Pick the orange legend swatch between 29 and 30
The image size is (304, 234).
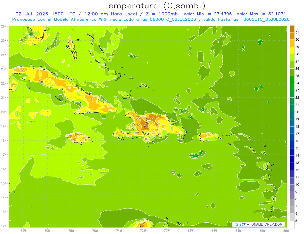point(292,43)
